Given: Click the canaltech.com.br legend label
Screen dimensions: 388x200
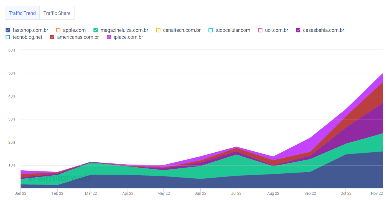Looking at the screenshot, I should click(182, 30).
